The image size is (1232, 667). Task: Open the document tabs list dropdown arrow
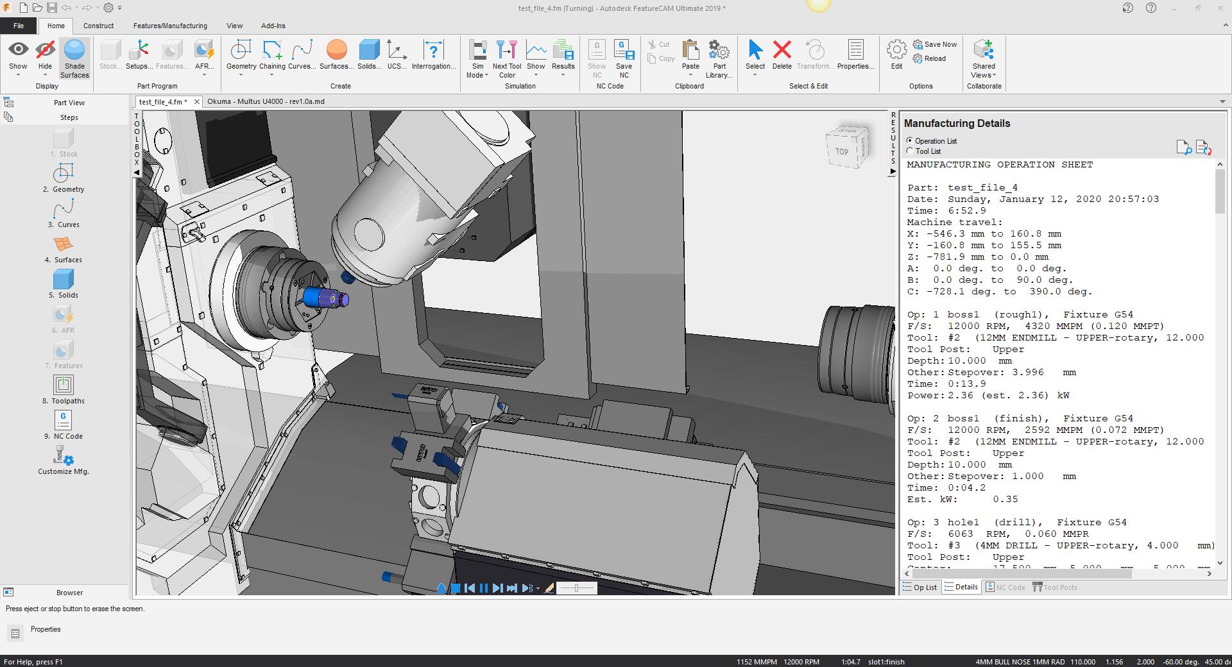pos(1222,101)
